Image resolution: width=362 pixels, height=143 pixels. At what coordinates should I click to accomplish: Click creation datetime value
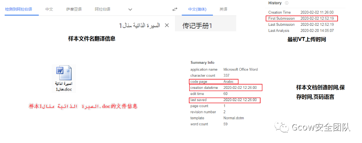point(240,88)
